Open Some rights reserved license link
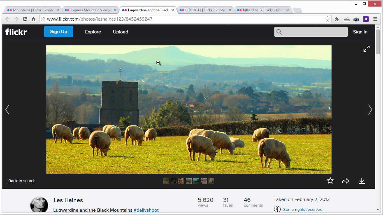 tap(303, 209)
